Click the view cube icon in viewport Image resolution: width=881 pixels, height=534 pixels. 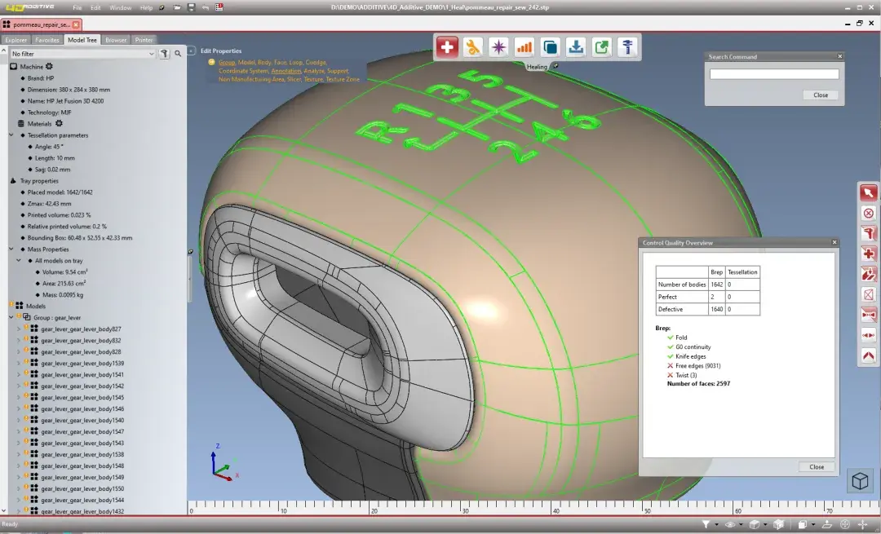pos(860,481)
